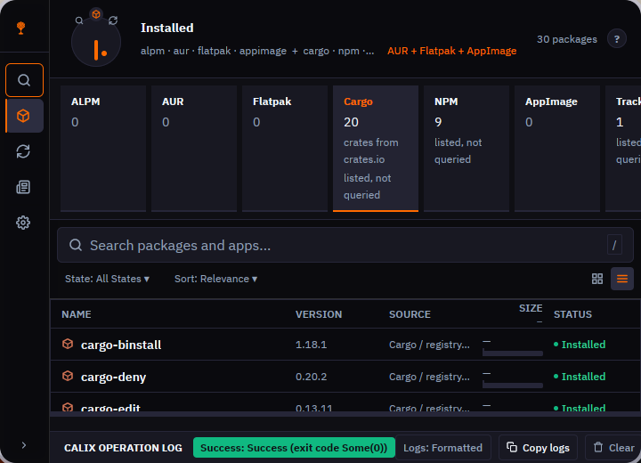Sort by the SIZE column header
This screenshot has width=641, height=463.
(531, 308)
